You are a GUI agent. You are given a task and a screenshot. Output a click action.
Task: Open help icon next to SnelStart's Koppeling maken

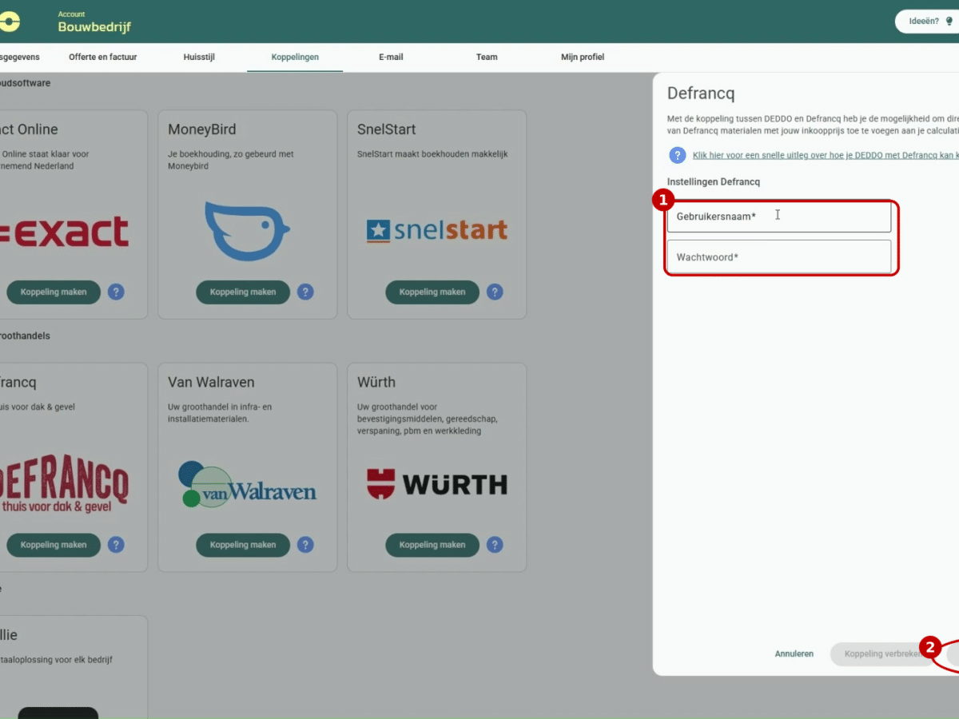pyautogui.click(x=495, y=292)
